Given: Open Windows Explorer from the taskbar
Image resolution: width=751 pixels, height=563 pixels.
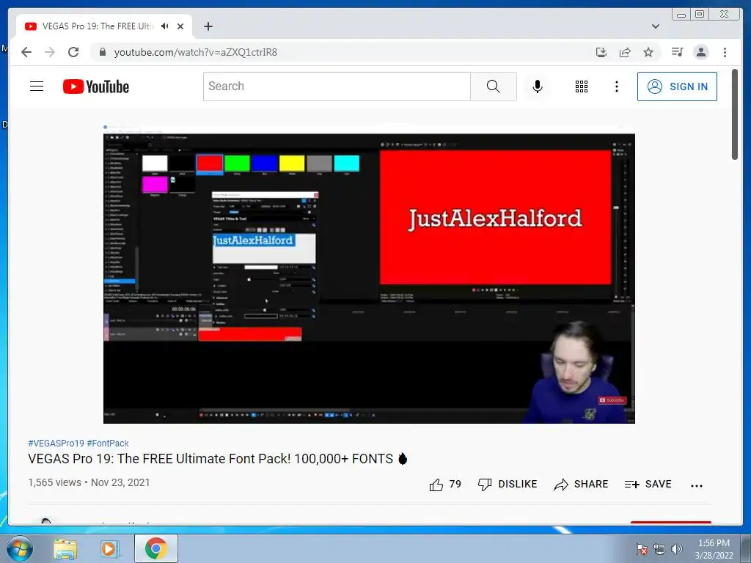Looking at the screenshot, I should 65,549.
